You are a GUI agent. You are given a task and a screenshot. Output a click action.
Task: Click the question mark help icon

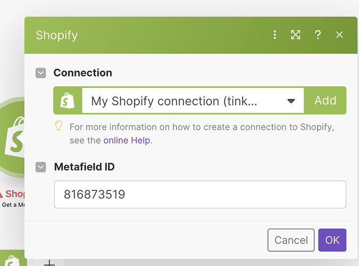click(x=318, y=35)
